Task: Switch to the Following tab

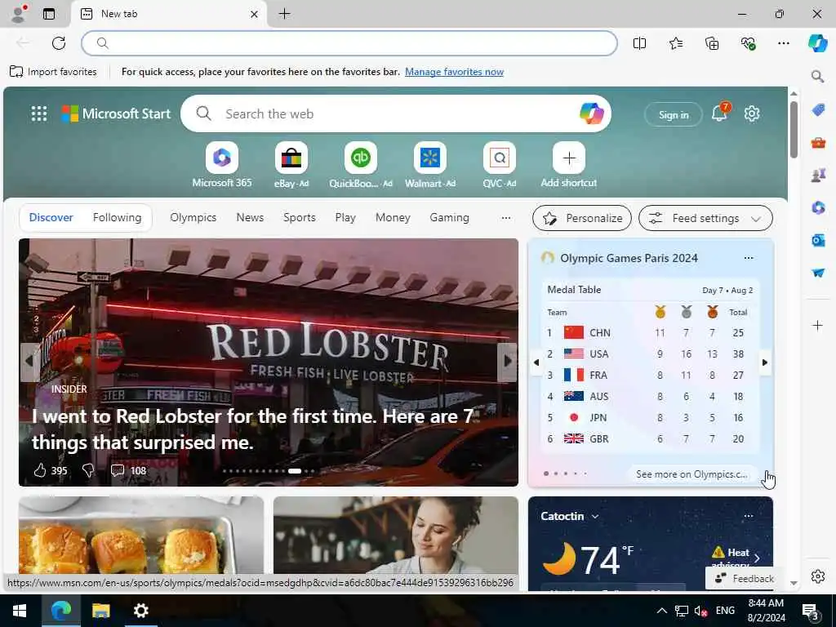Action: pos(118,217)
